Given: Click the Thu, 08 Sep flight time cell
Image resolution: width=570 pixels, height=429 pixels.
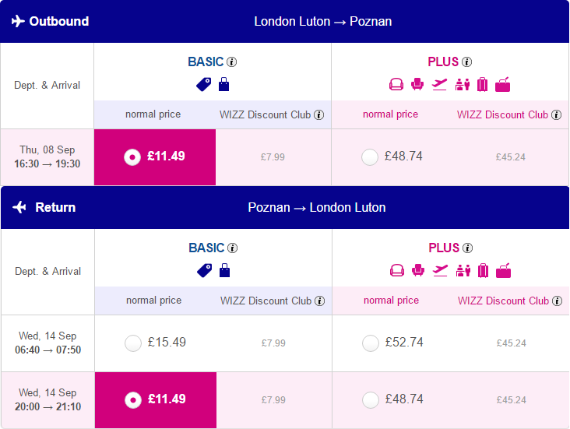Looking at the screenshot, I should click(47, 157).
